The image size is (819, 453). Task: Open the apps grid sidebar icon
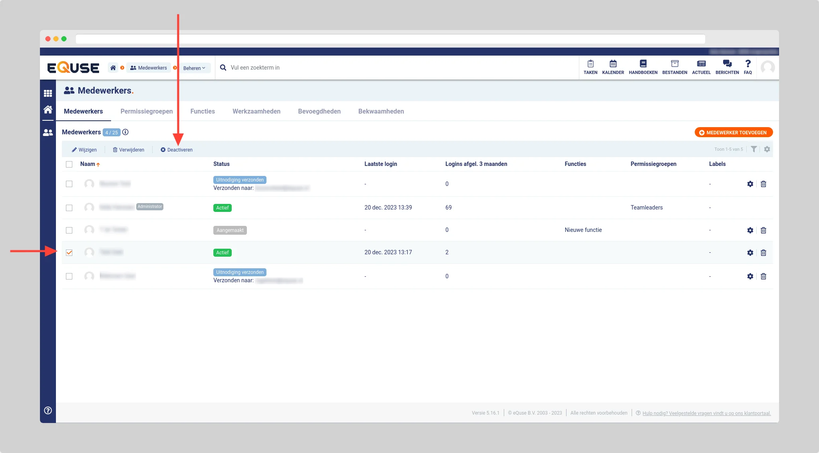pos(48,93)
